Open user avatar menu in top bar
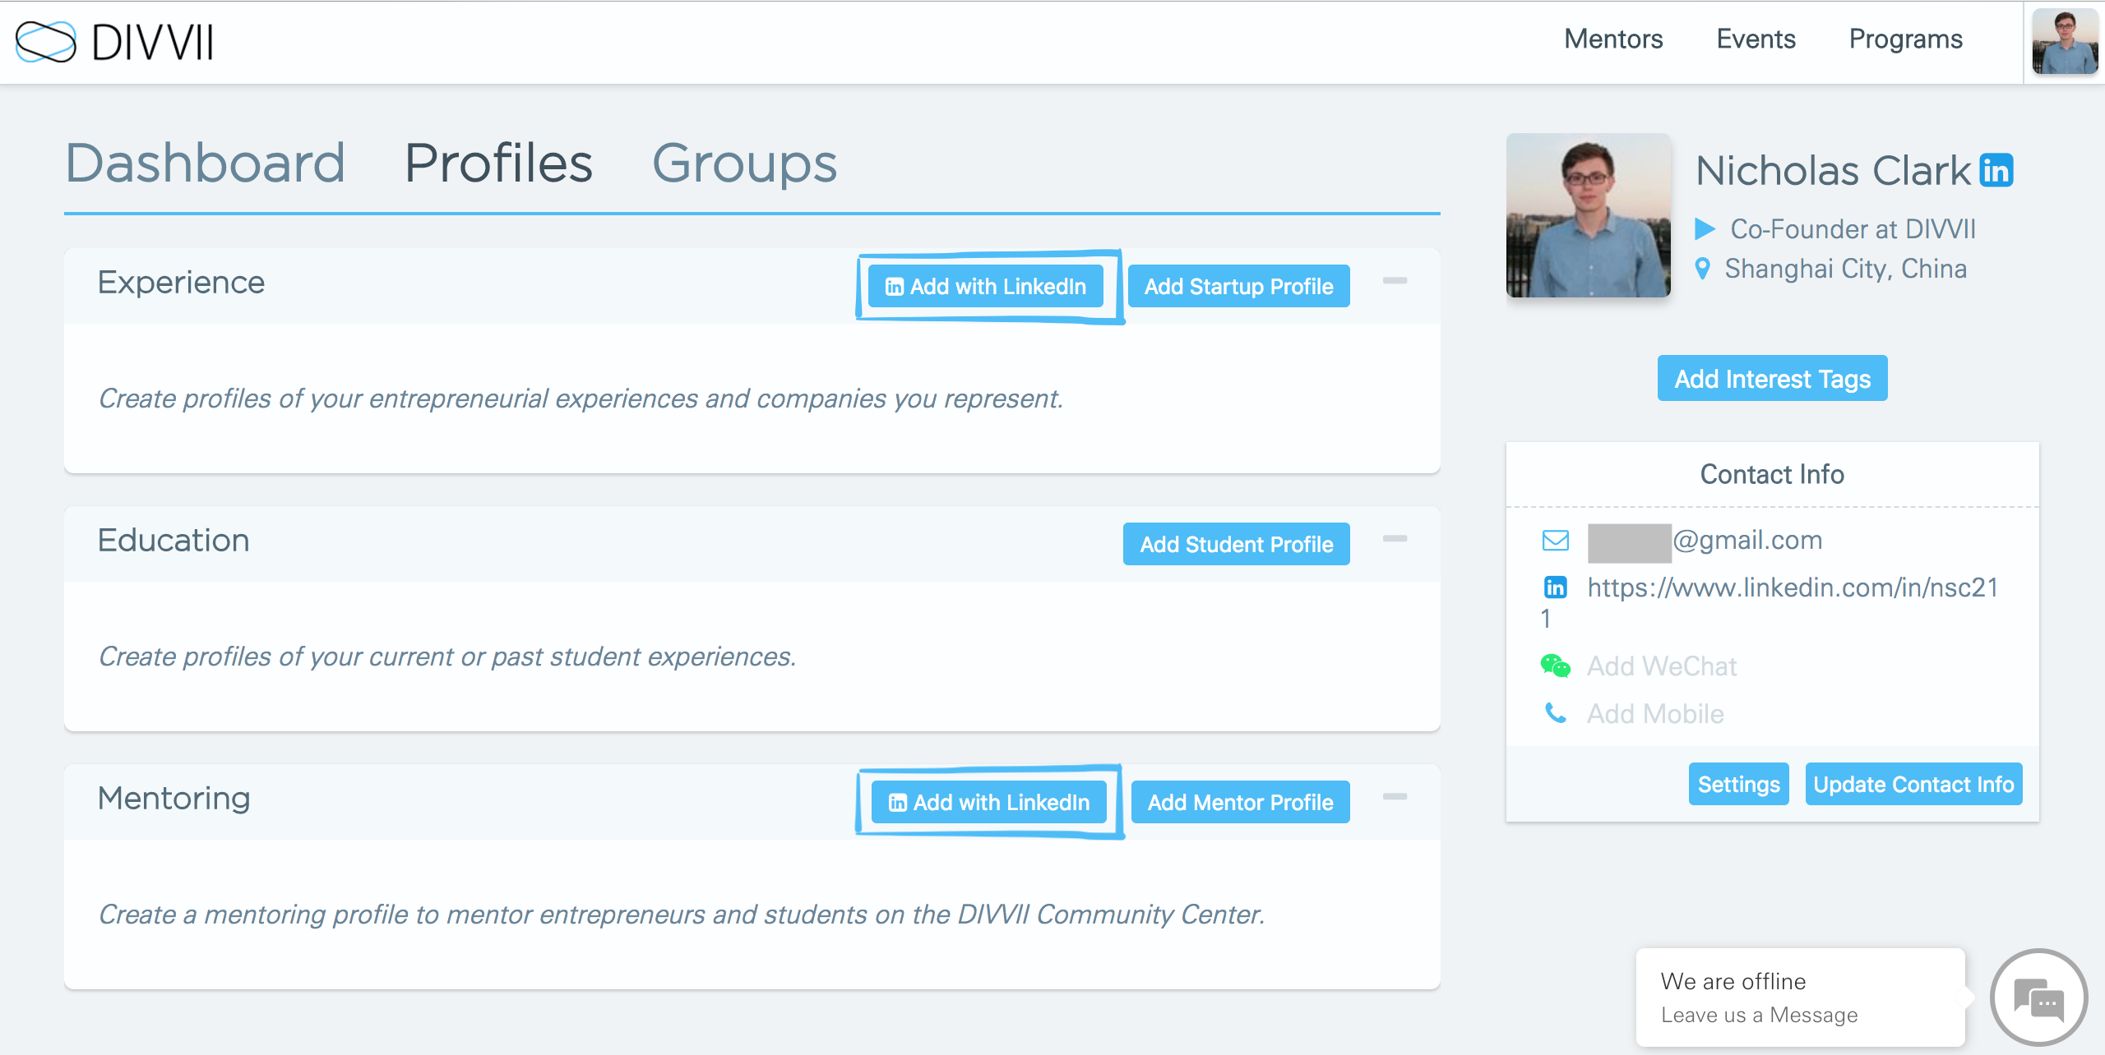The width and height of the screenshot is (2105, 1055). click(x=2065, y=42)
